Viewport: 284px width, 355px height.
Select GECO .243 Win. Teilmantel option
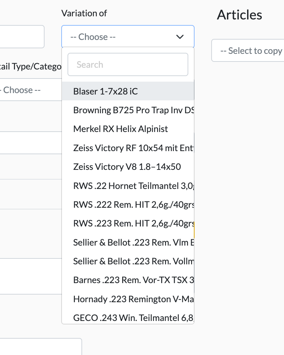tap(129, 317)
